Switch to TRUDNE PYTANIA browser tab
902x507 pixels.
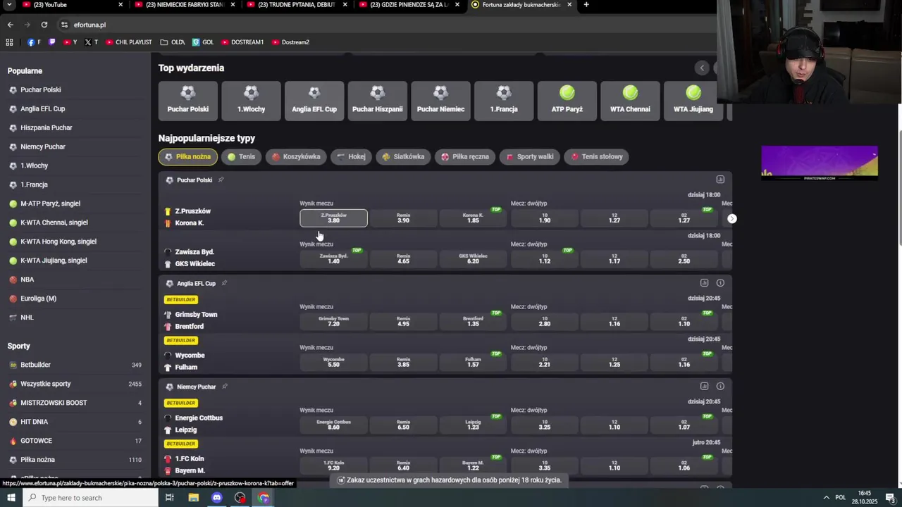tap(296, 5)
